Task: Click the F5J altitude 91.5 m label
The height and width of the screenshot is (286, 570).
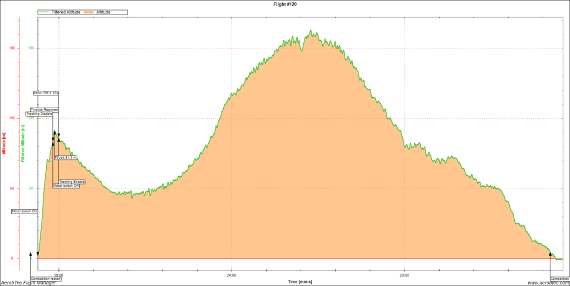Action: tap(66, 158)
